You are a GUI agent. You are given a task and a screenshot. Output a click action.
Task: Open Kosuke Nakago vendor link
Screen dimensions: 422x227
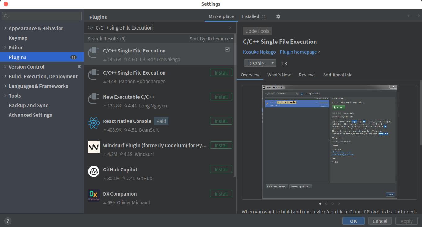point(259,52)
